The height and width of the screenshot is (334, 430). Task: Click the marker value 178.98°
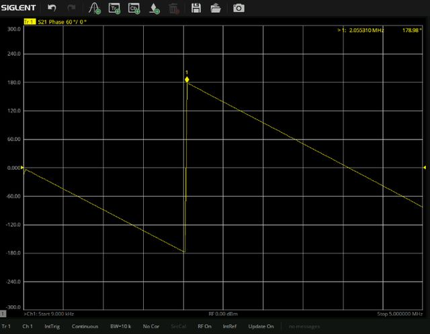(412, 30)
